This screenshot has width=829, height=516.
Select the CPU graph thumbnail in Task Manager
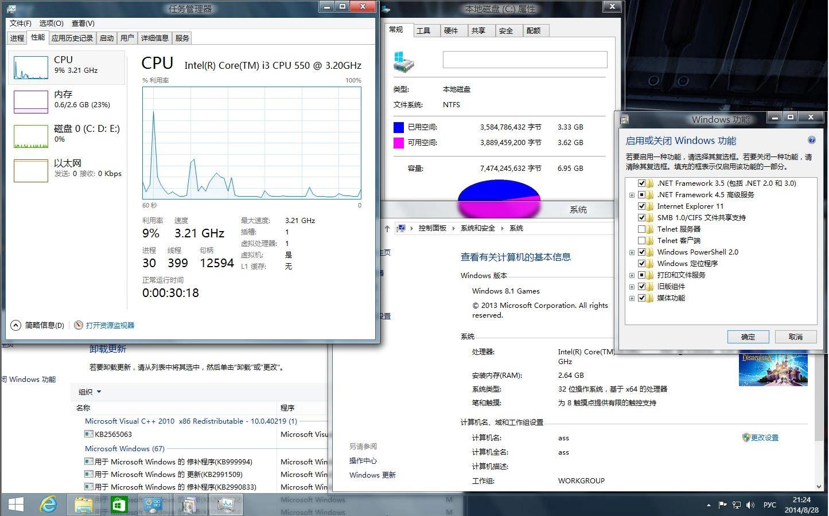click(31, 68)
